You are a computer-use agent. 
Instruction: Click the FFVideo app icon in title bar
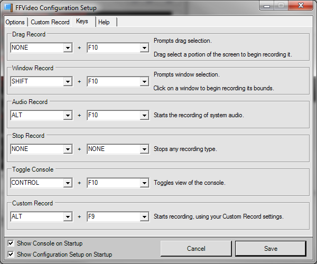point(8,8)
